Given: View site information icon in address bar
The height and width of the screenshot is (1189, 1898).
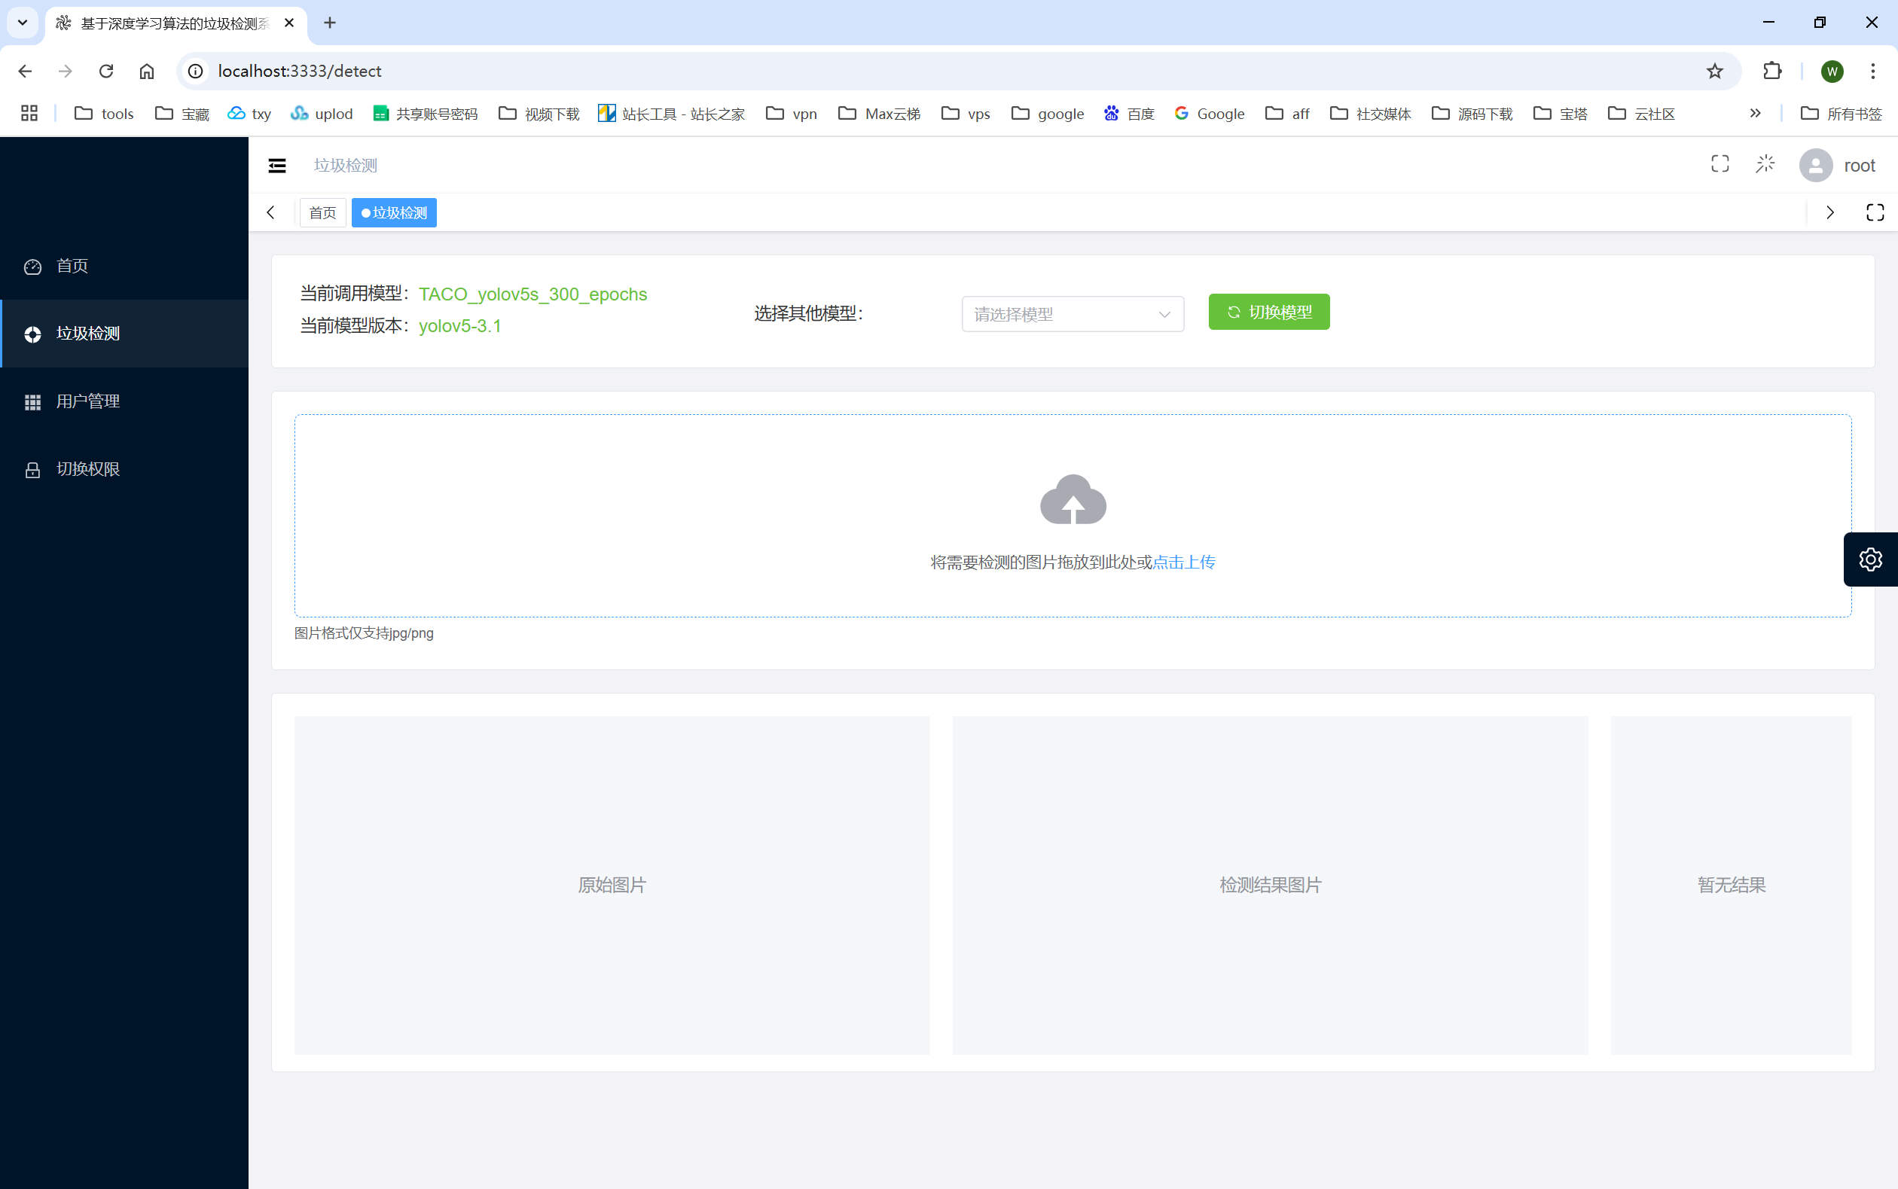Looking at the screenshot, I should (x=196, y=71).
